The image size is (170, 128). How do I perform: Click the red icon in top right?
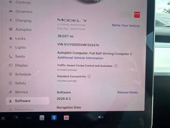137,15
